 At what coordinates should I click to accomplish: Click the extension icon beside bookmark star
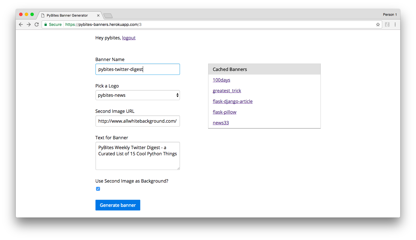pos(387,24)
